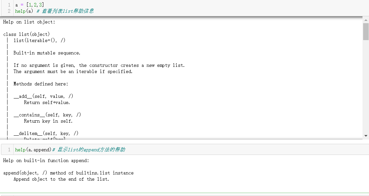Click the text 'Methods defined here:'
The width and height of the screenshot is (369, 196).
[41, 84]
